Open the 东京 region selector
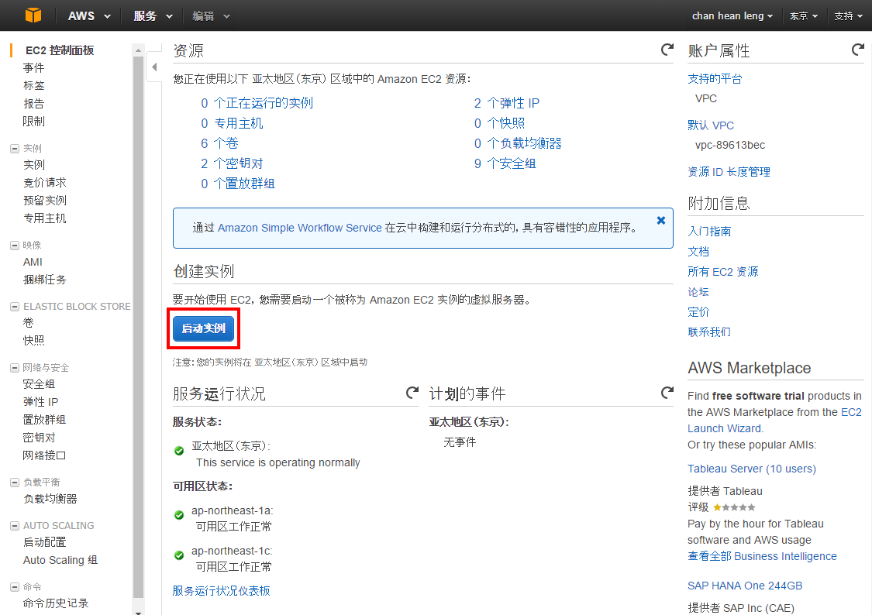The image size is (872, 615). [x=804, y=16]
